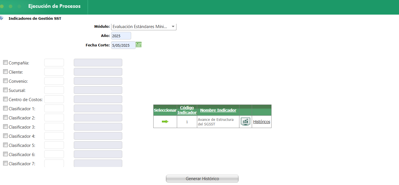
Task: Toggle the Clasificador 7 checkbox
Action: [x=5, y=163]
